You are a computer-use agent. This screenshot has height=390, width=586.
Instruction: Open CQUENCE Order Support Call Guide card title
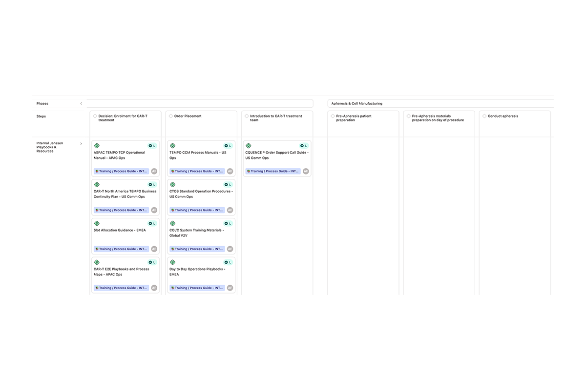point(276,155)
